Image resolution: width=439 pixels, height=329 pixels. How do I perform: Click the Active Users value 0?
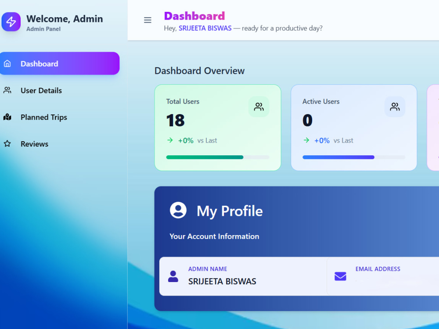pos(307,121)
